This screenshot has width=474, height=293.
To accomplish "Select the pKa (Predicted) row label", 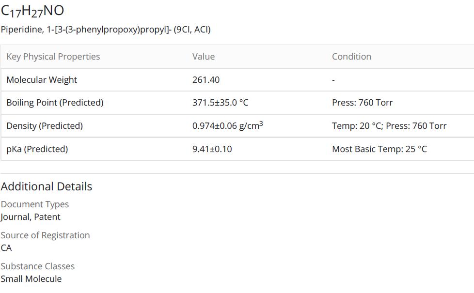I will pyautogui.click(x=37, y=149).
